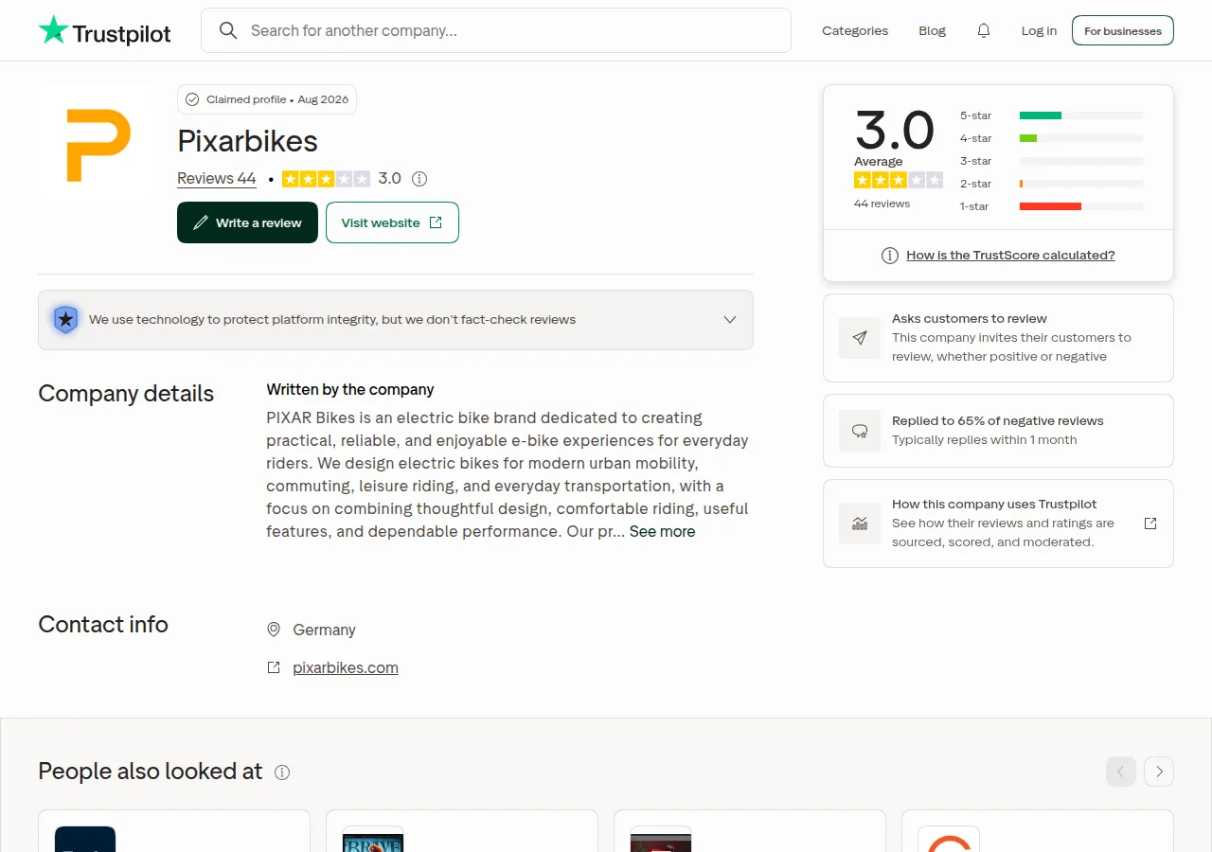Click the info icon next to TrustScore question
The image size is (1212, 852).
(x=890, y=255)
